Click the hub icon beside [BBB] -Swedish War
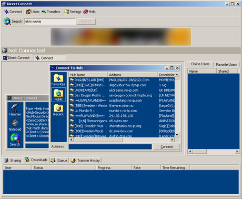The image size is (242, 199). [x=72, y=126]
